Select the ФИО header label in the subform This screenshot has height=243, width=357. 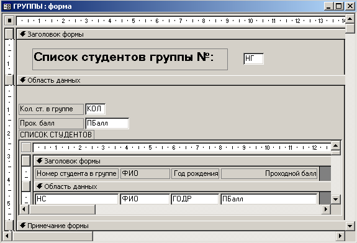click(145, 173)
